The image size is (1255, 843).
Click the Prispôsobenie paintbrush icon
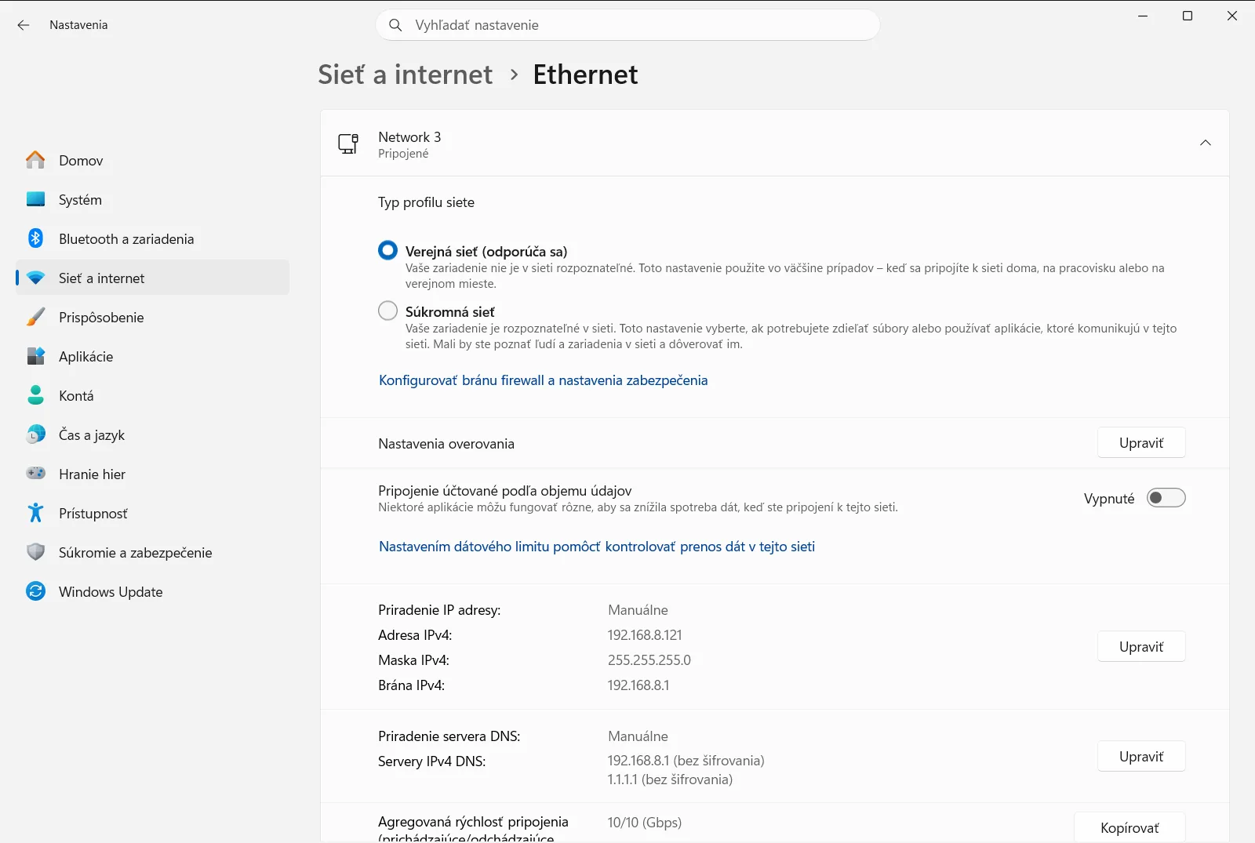[x=35, y=317]
